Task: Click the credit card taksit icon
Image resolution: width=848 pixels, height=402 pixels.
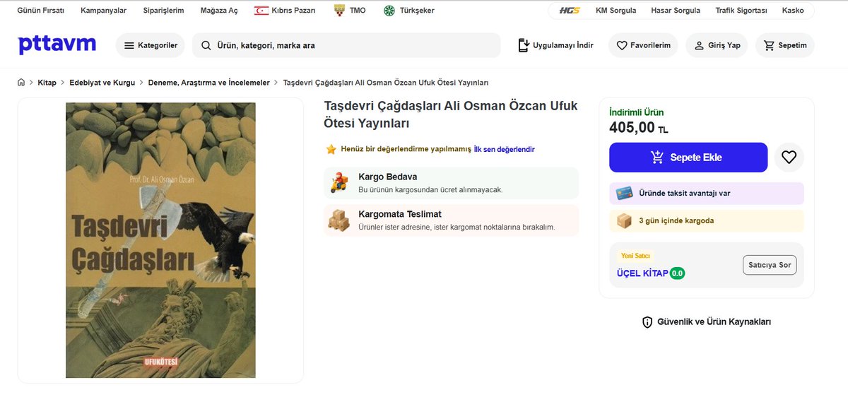Action: point(624,193)
